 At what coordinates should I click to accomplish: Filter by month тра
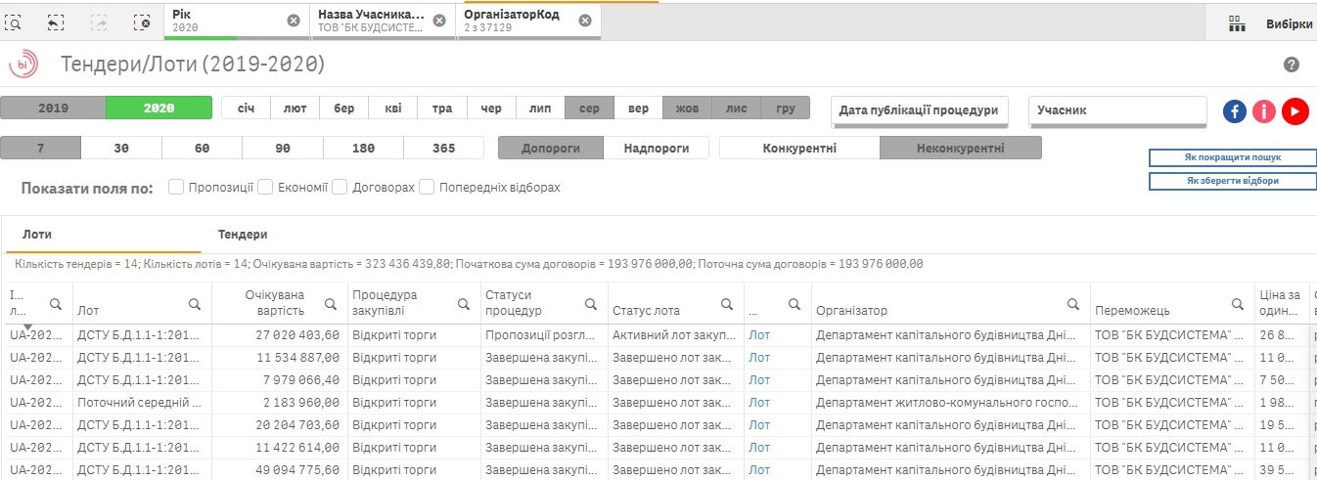[442, 109]
